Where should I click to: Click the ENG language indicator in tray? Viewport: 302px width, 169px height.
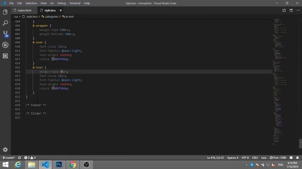[x=281, y=165]
